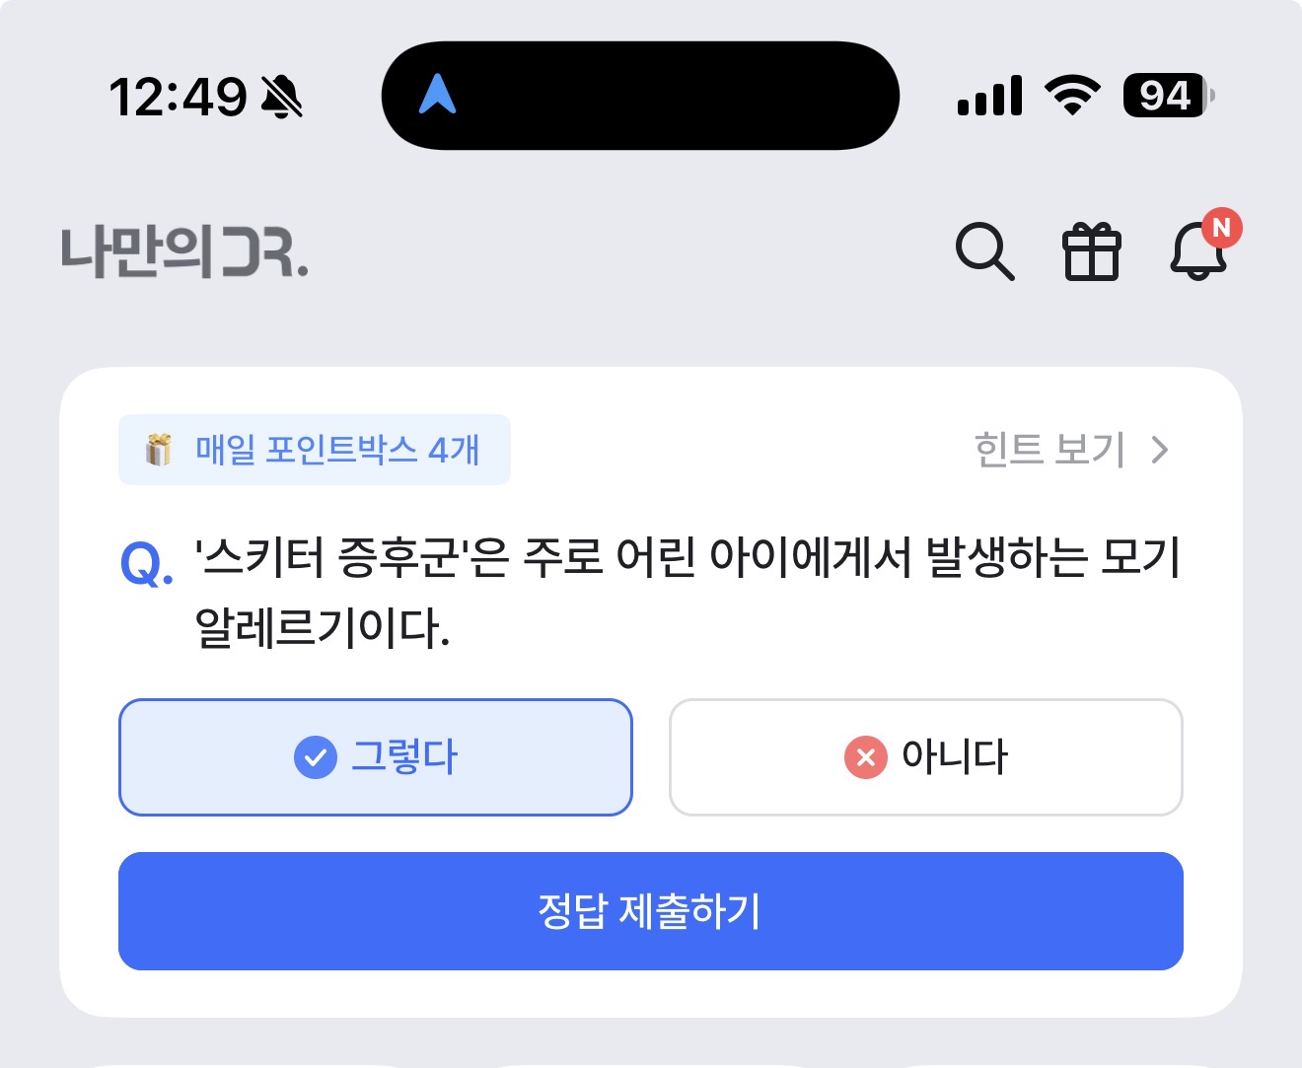Tap the small gift emoji in the point box label
Image resolution: width=1302 pixels, height=1068 pixels.
(x=158, y=449)
